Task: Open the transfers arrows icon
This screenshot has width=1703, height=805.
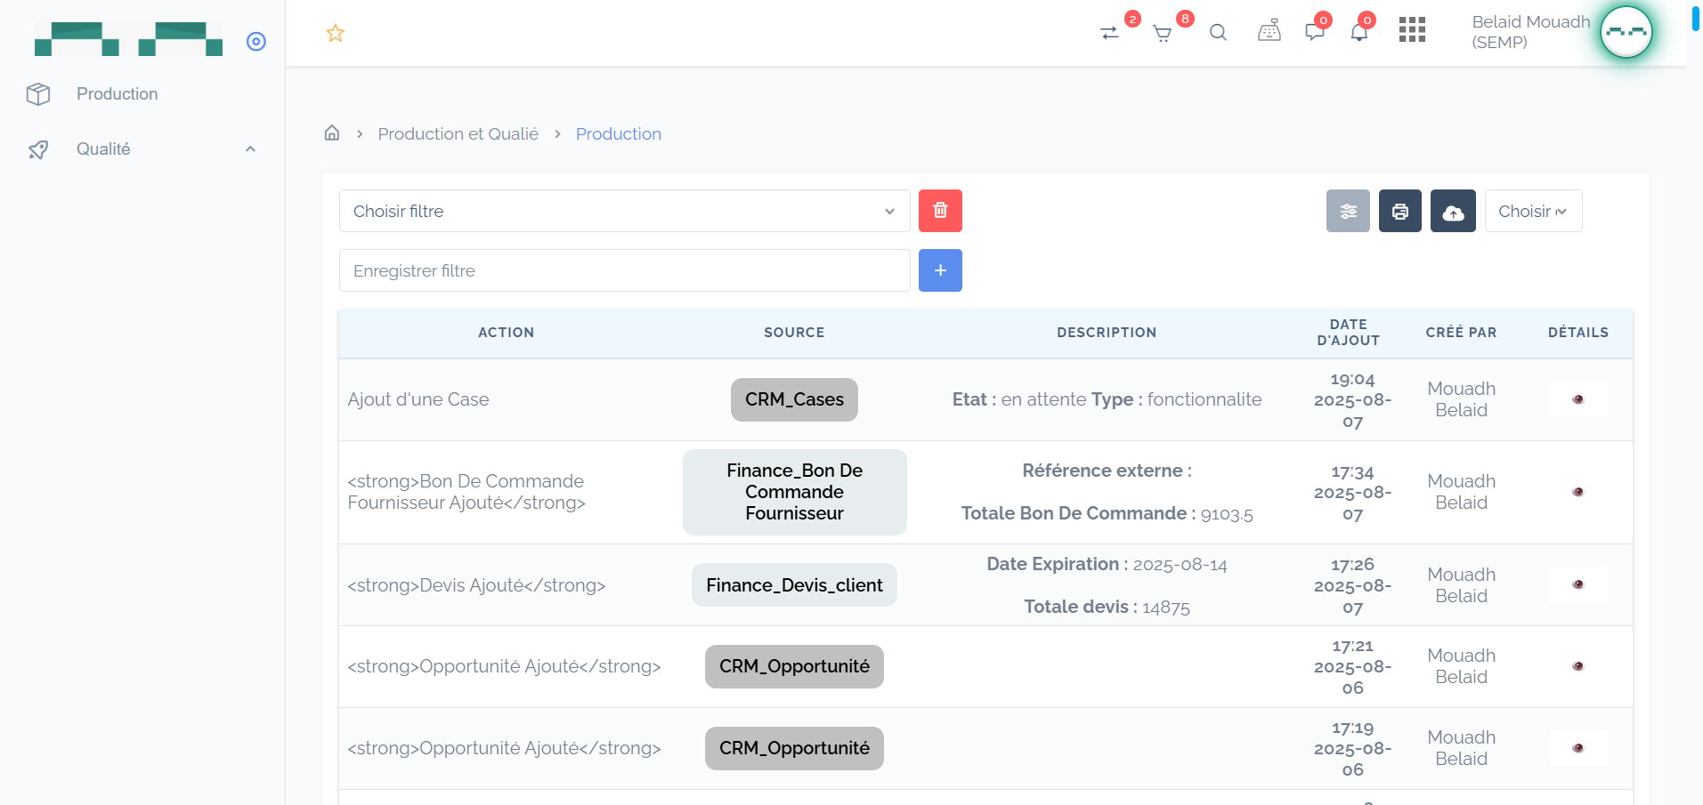Action: pyautogui.click(x=1109, y=33)
